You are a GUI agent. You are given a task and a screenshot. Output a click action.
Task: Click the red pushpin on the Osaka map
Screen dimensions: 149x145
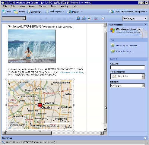tap(40, 105)
